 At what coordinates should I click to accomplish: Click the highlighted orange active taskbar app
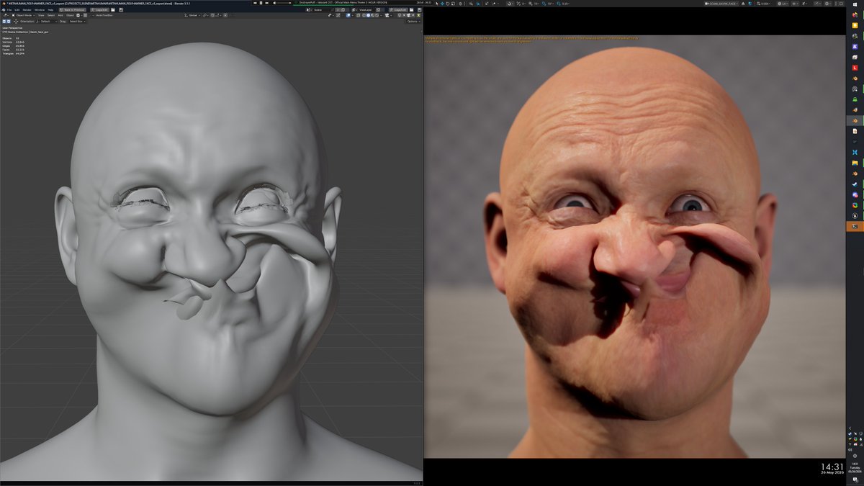(855, 226)
